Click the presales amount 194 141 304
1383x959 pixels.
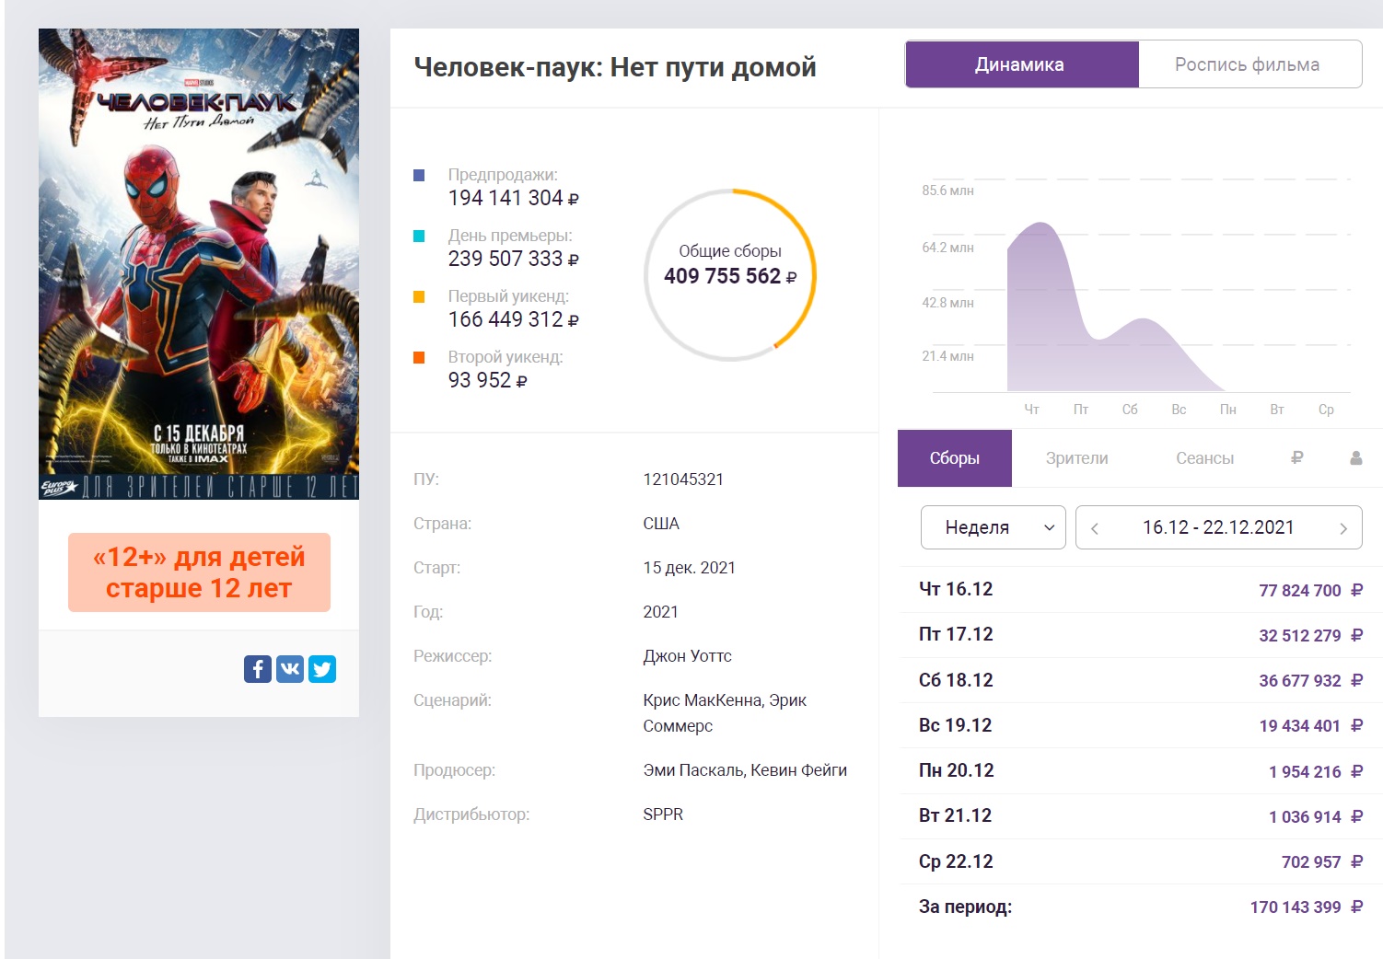tap(506, 198)
